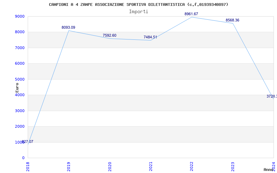Click the 7484.51 data label

[x=150, y=37]
